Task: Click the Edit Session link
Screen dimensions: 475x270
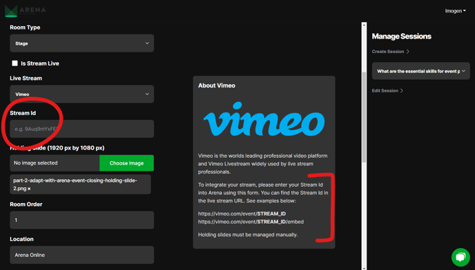Action: tap(387, 90)
